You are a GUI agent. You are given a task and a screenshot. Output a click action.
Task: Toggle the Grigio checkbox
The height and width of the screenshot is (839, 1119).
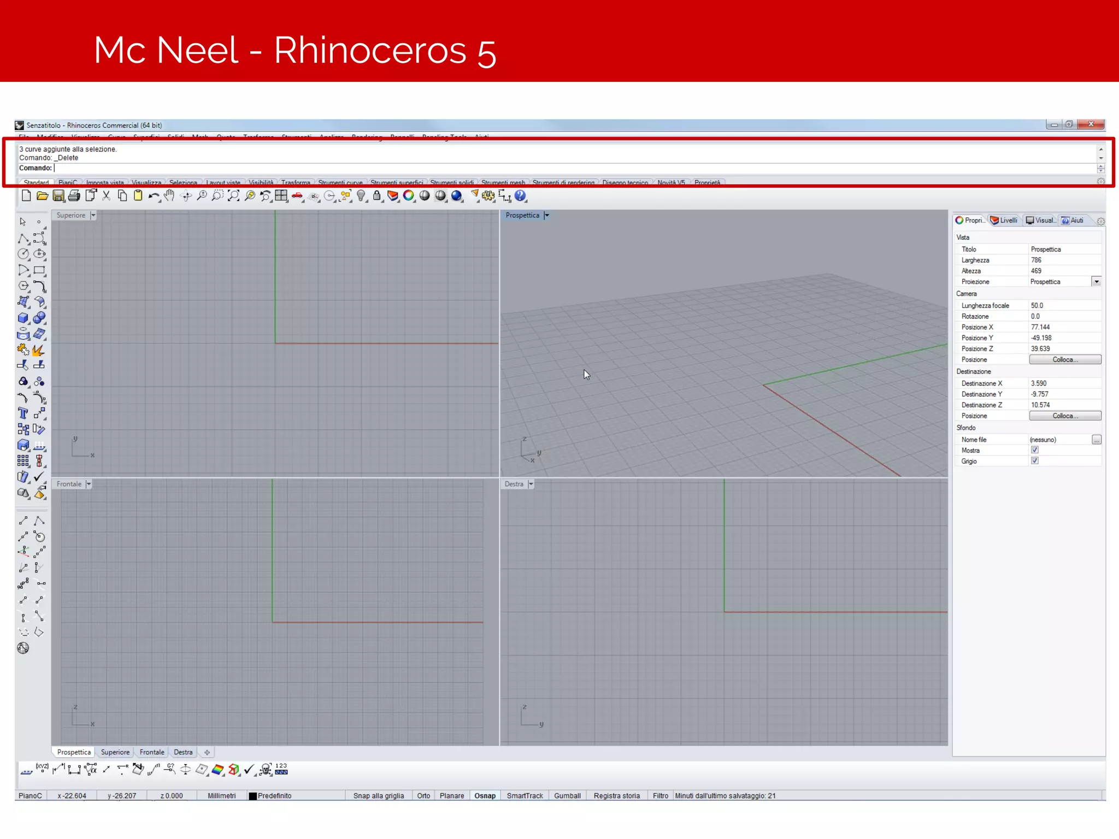click(x=1034, y=461)
